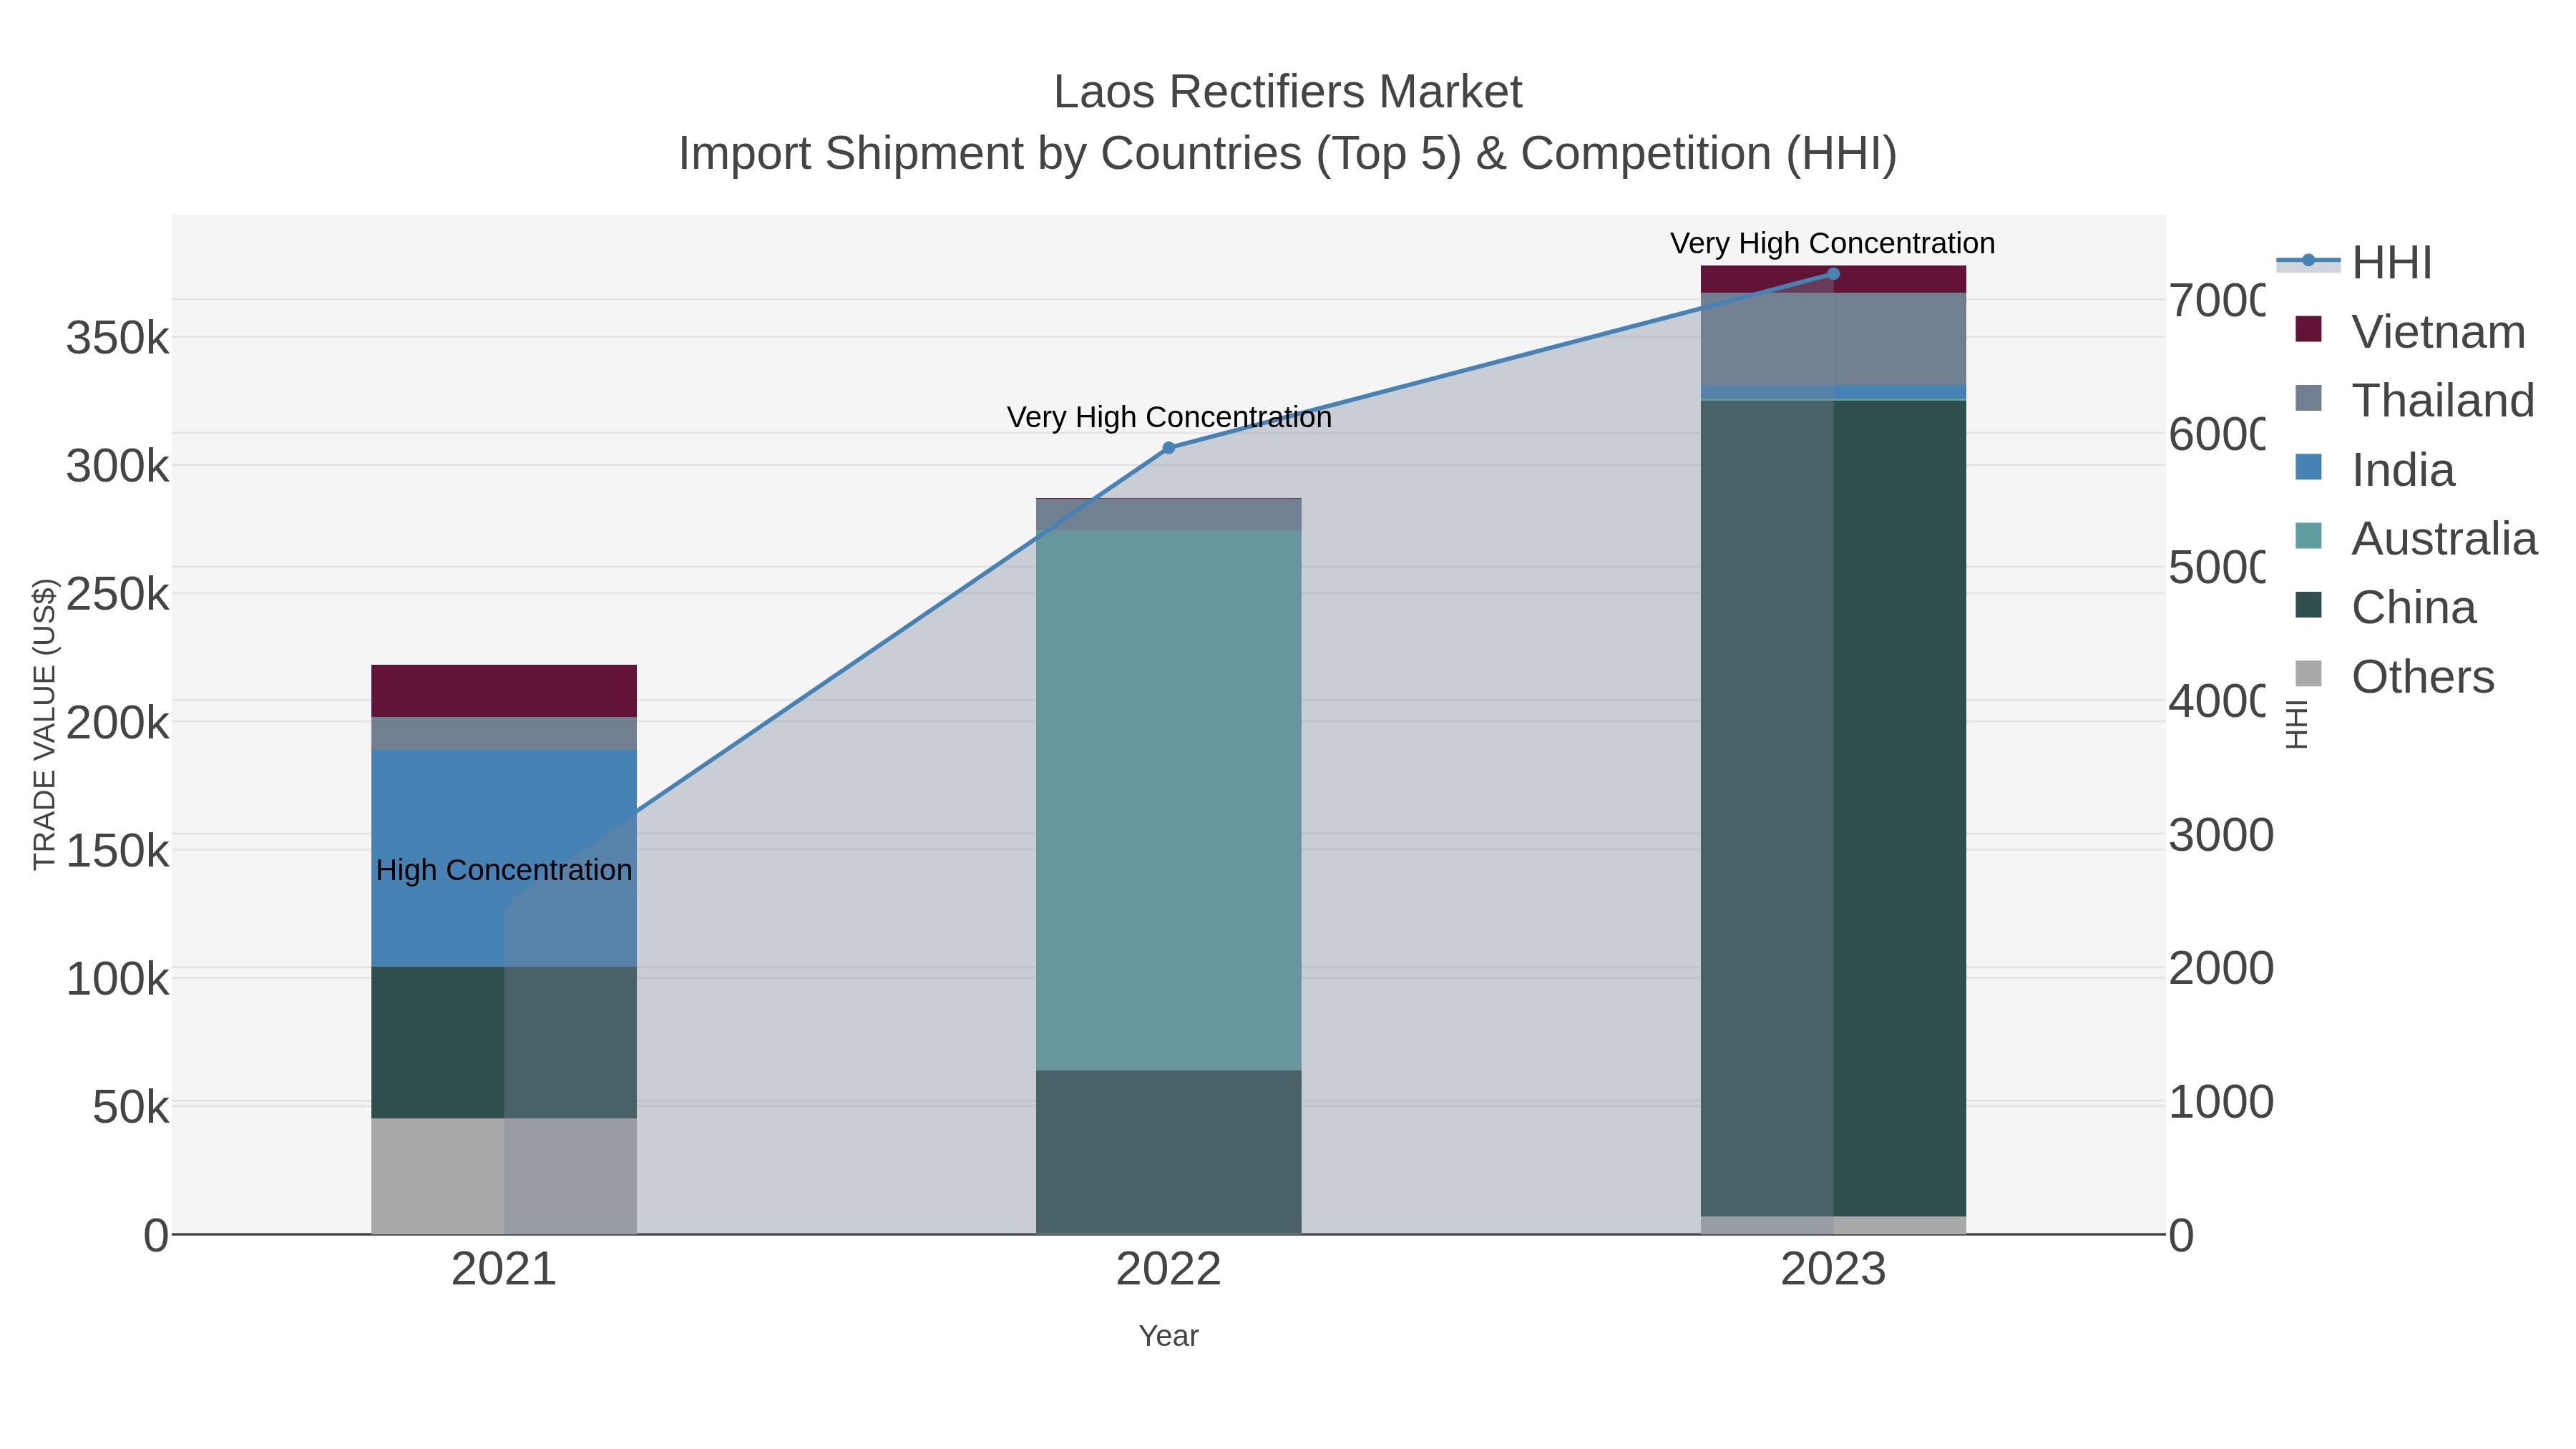Click the Thailand segment in the 2023 bar
The height and width of the screenshot is (1449, 2576).
tap(1833, 339)
